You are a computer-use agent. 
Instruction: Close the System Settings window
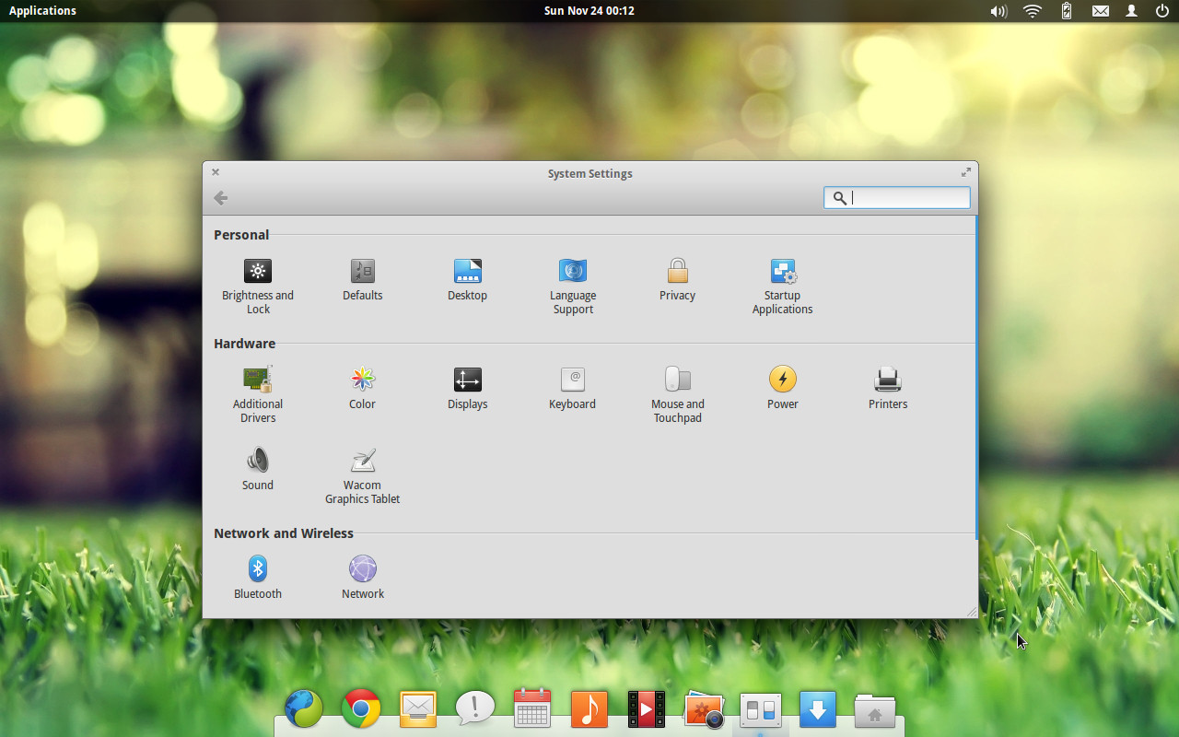(216, 172)
